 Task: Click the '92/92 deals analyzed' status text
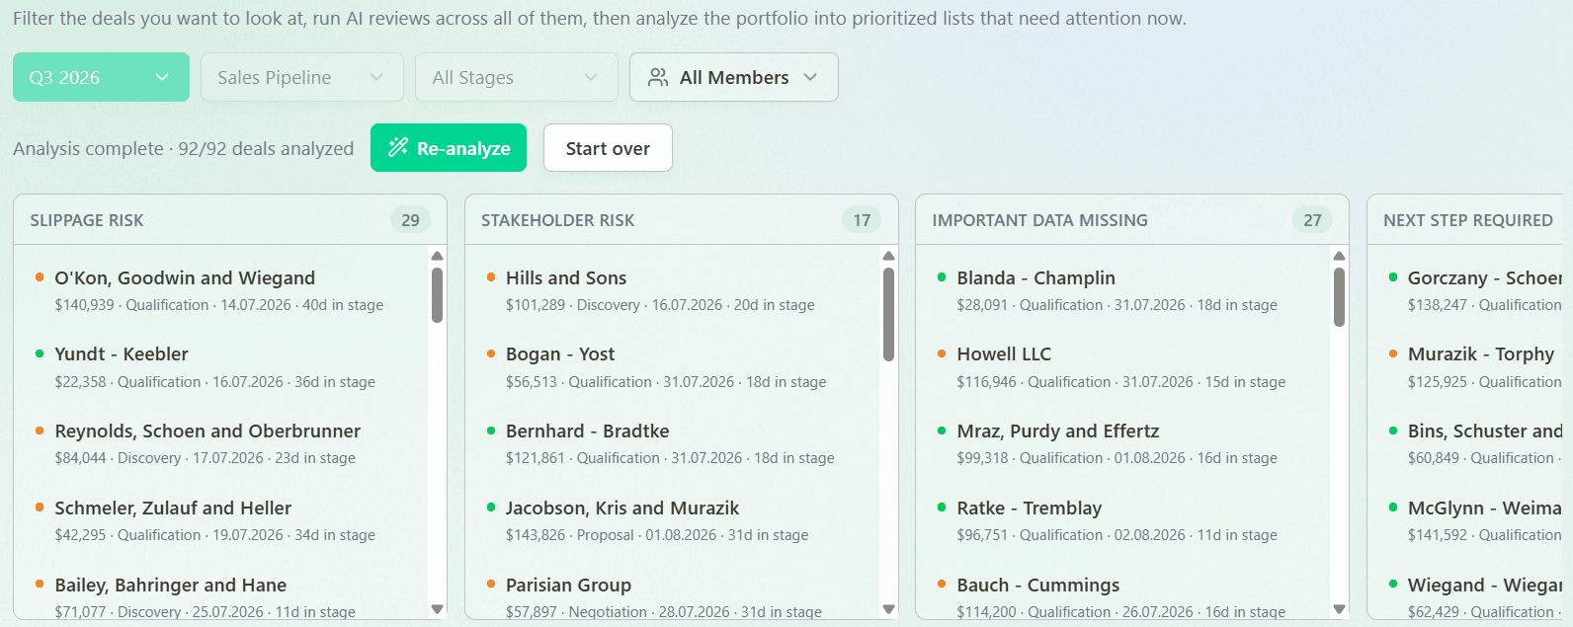[266, 148]
